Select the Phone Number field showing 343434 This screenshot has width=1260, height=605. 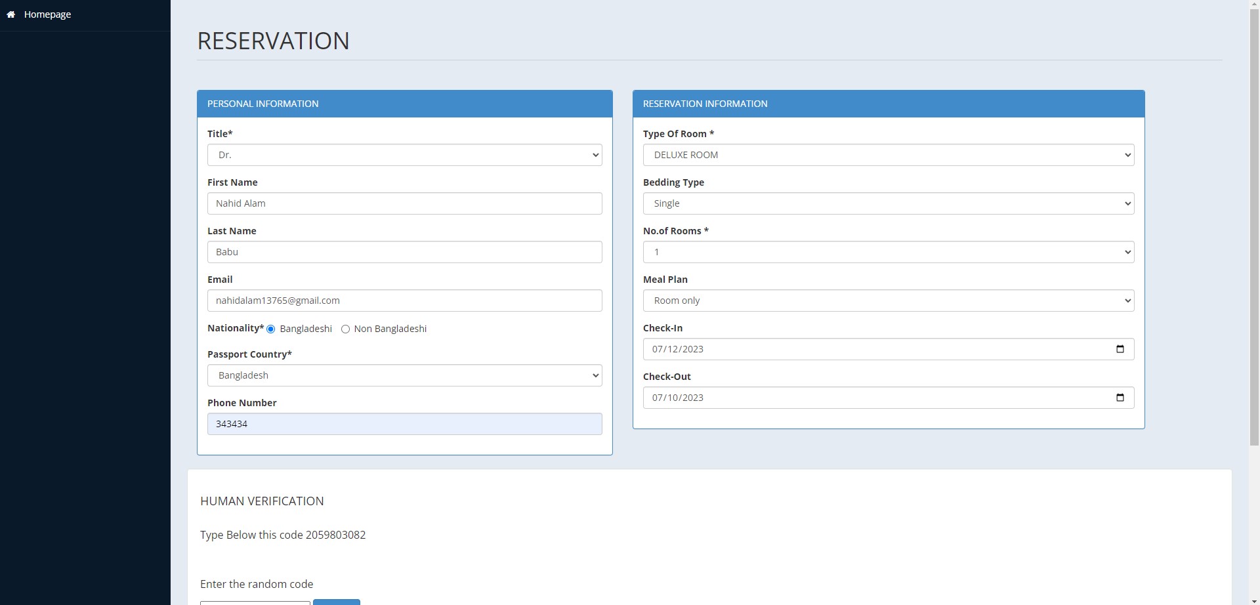[x=404, y=424]
